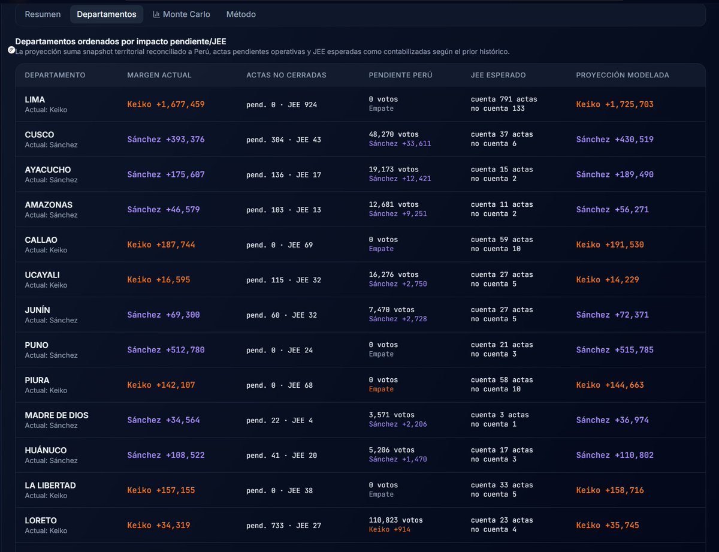Open the Monte Carlo tab

click(x=182, y=14)
